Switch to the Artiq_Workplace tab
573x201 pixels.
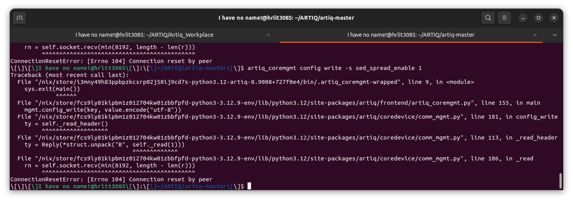(x=144, y=35)
